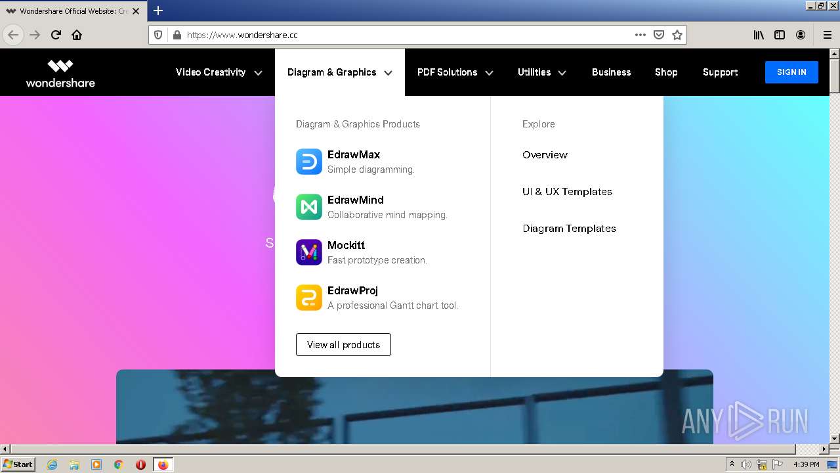Image resolution: width=840 pixels, height=473 pixels.
Task: Open UI & UX Templates link
Action: tap(567, 192)
